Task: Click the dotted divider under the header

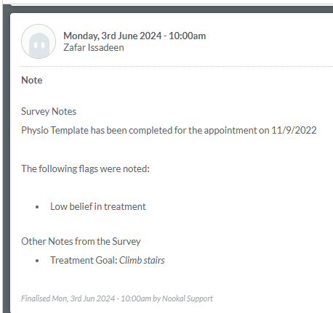Action: tap(177, 66)
